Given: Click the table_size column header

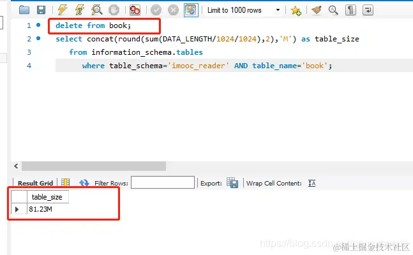Looking at the screenshot, I should 48,197.
